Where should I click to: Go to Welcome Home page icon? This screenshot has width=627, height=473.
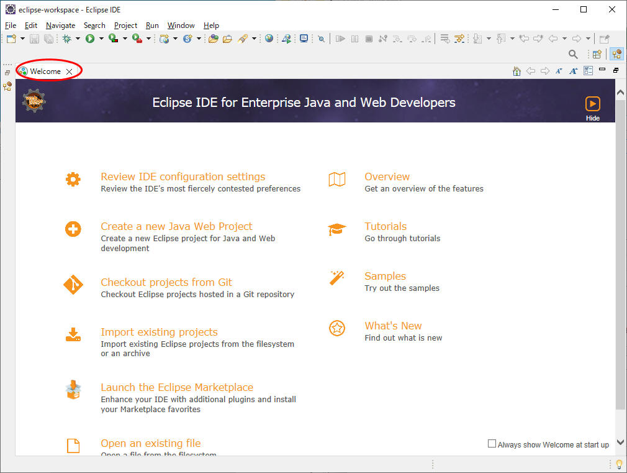(x=516, y=71)
